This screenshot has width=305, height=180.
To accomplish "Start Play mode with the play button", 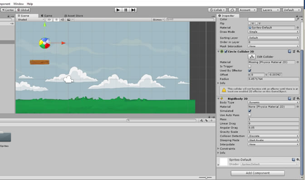I will (118, 10).
